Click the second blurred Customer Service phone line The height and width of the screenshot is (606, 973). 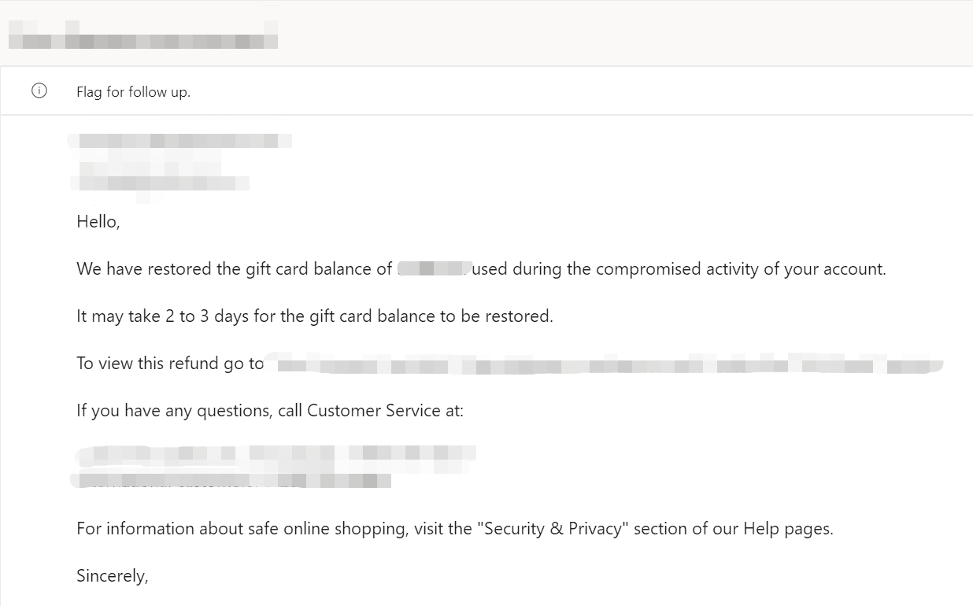231,479
